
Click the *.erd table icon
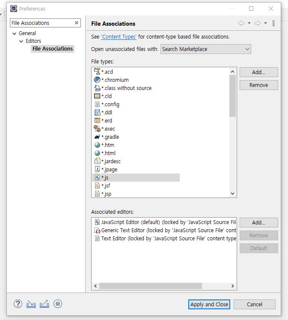pos(97,120)
